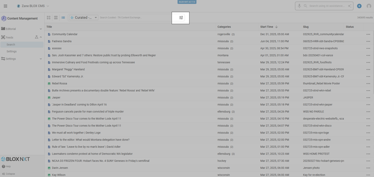
Task: Click the image icon beside Rebel Rossa
Action: (49, 84)
